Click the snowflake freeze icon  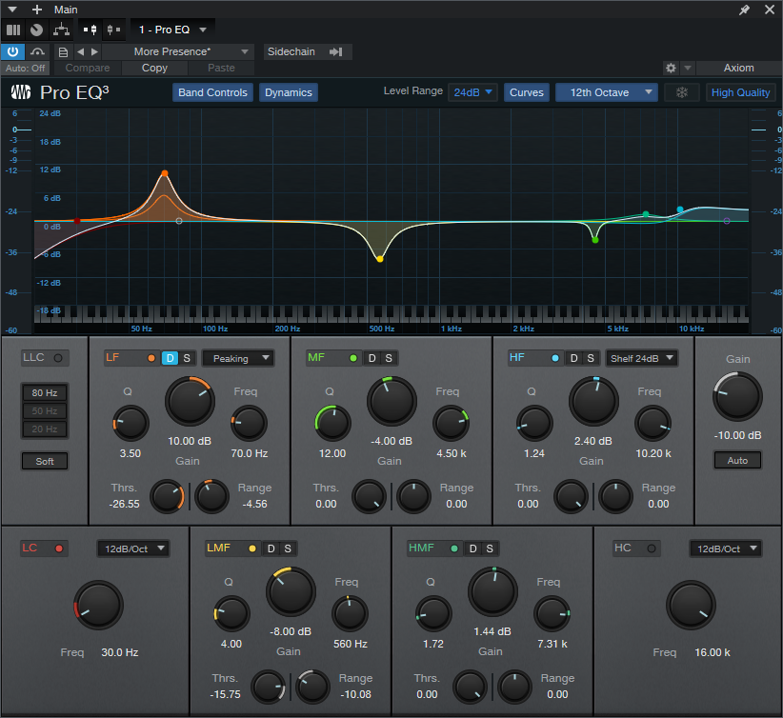[682, 92]
